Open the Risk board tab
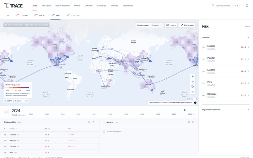The height and width of the screenshot is (158, 253). (46, 6)
